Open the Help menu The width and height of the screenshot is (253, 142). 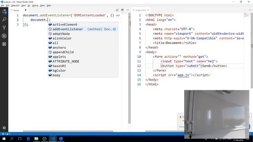[x=49, y=6]
